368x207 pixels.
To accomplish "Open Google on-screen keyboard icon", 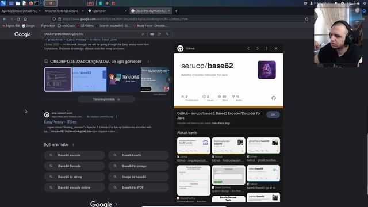I will pos(152,34).
